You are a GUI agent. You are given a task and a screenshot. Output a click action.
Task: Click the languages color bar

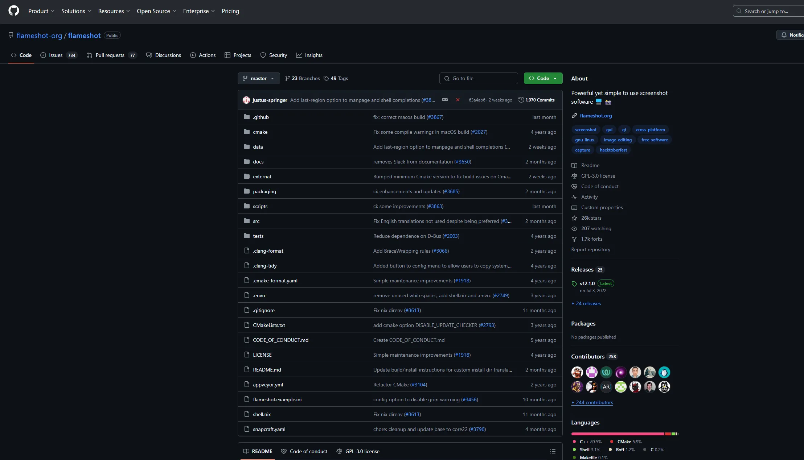pos(625,434)
